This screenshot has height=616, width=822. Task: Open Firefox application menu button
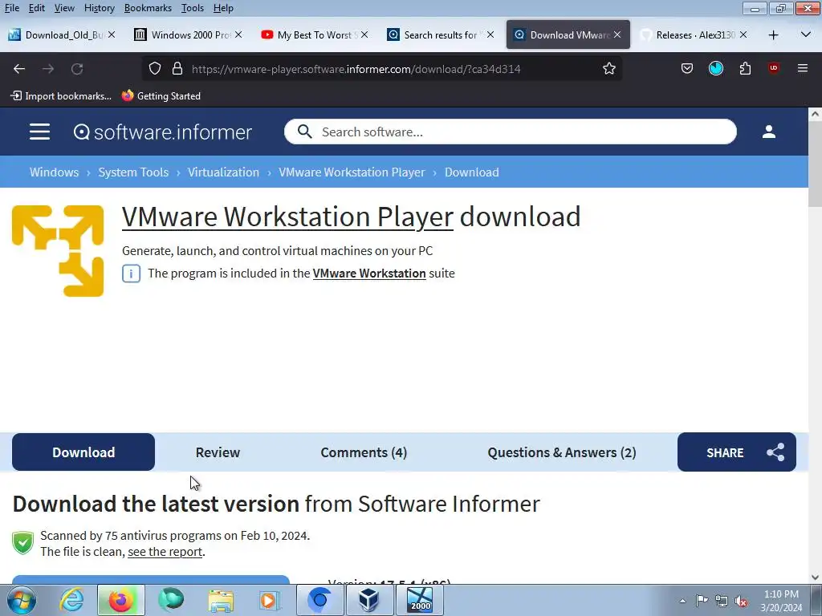pyautogui.click(x=802, y=69)
